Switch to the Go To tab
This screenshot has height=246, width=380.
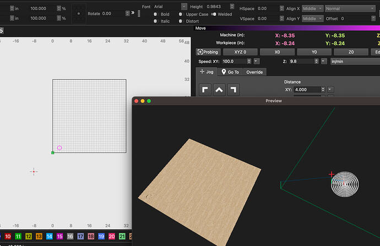pyautogui.click(x=230, y=72)
